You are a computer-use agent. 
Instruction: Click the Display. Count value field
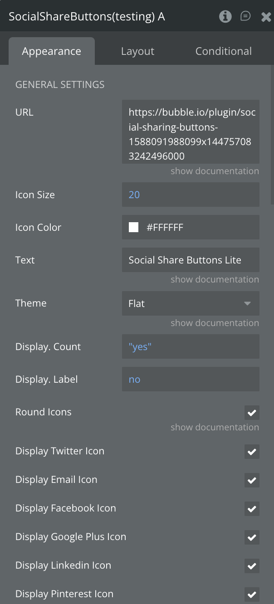[x=191, y=347]
